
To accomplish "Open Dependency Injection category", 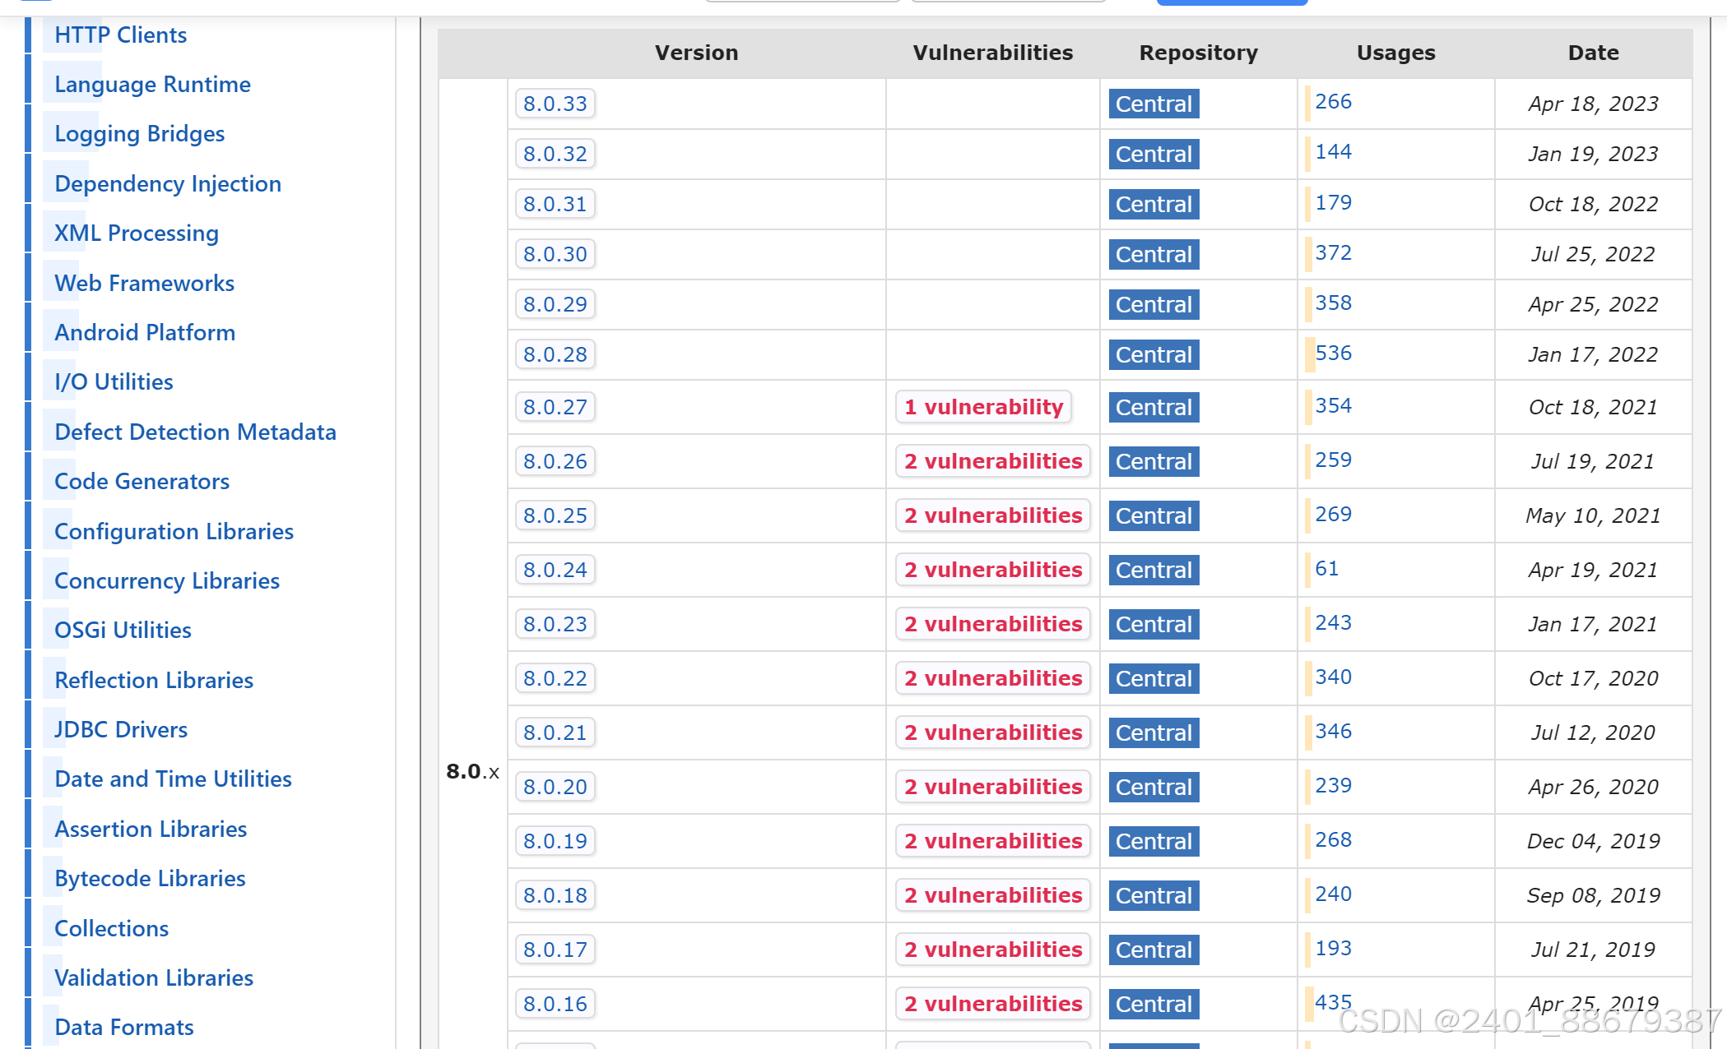I will [x=168, y=183].
